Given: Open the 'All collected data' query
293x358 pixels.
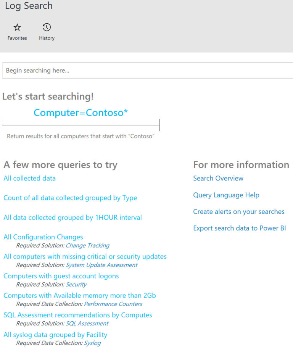Looking at the screenshot, I should [x=29, y=178].
